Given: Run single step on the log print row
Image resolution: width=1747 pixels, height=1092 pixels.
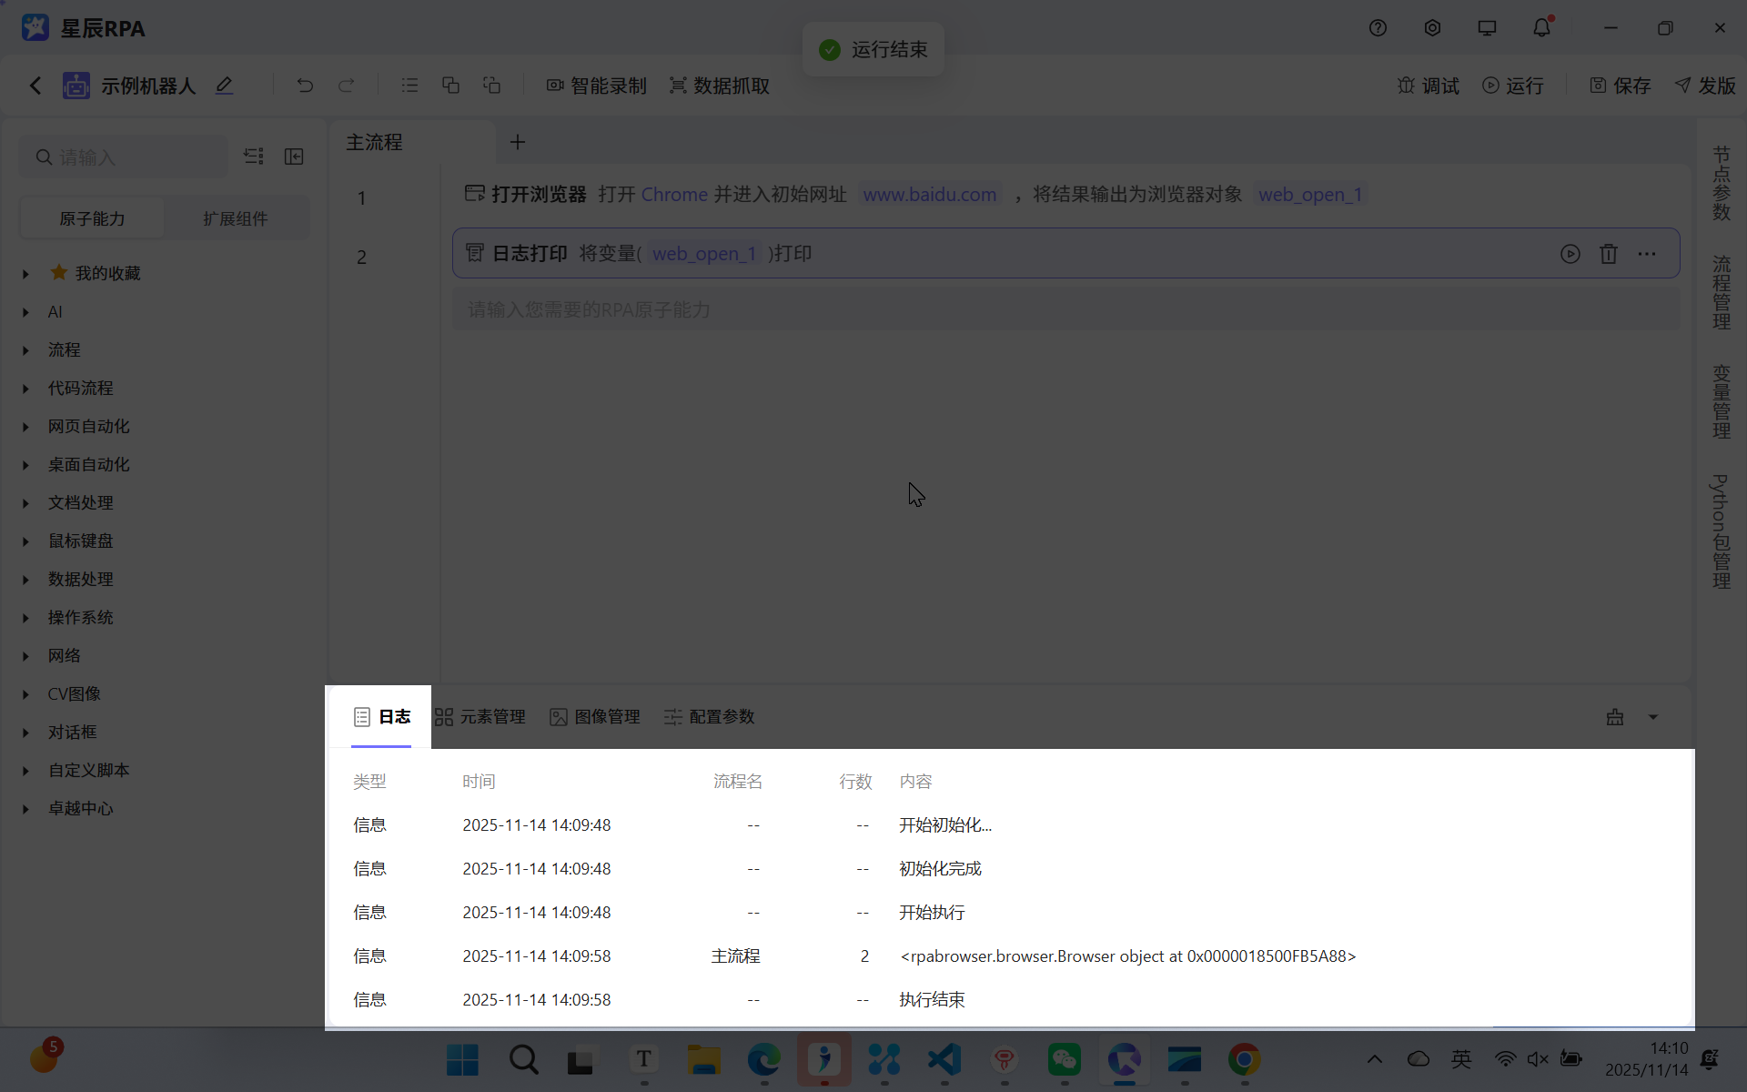Looking at the screenshot, I should pos(1570,254).
